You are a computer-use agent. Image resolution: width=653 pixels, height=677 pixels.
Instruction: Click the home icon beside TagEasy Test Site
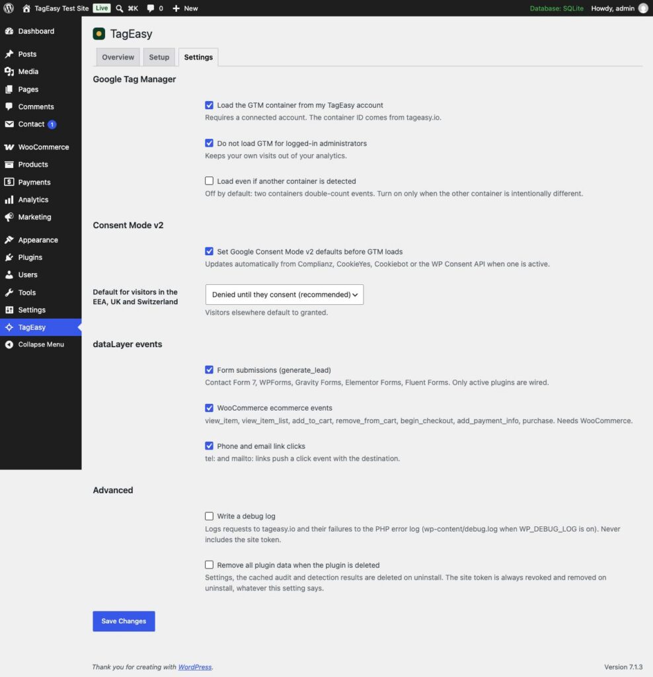point(26,8)
